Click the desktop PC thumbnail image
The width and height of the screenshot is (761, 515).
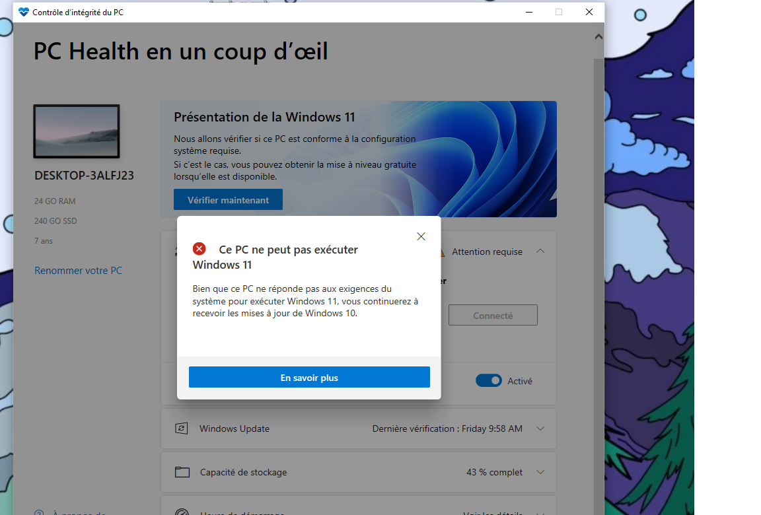76,131
